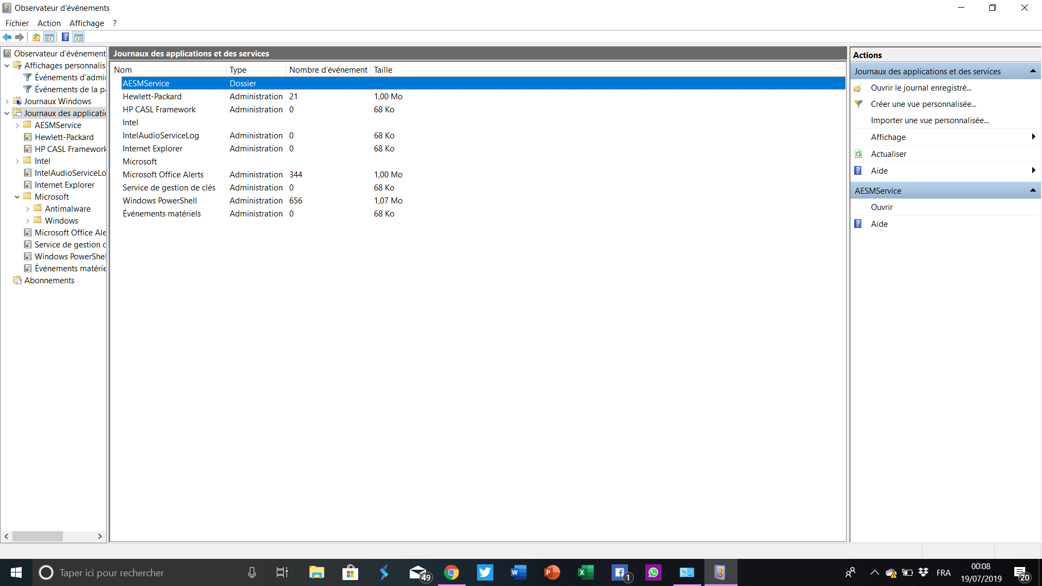Collapse the Microsoft folder in tree
The image size is (1042, 586).
pos(17,197)
